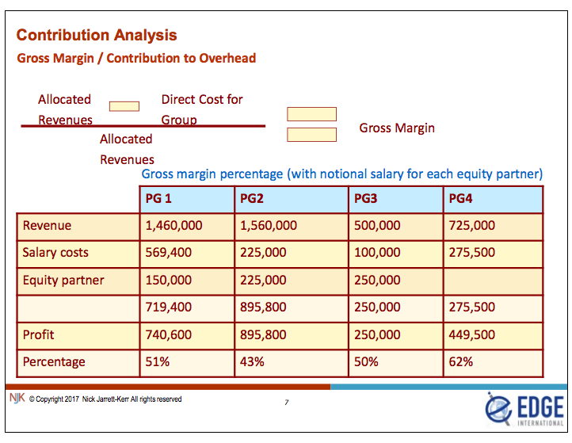Click the lower beige box left of Gross Margin

pyautogui.click(x=311, y=135)
